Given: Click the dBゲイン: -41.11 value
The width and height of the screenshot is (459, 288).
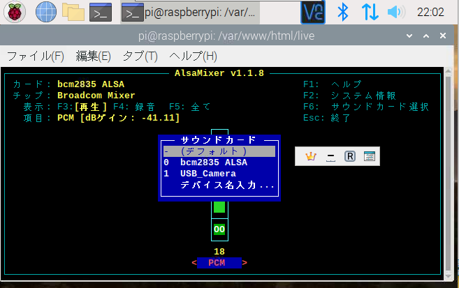Looking at the screenshot, I should [130, 118].
